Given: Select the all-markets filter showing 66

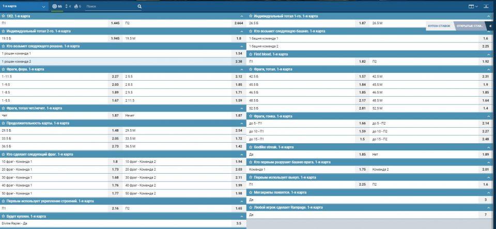Looking at the screenshot, I should (58, 7).
